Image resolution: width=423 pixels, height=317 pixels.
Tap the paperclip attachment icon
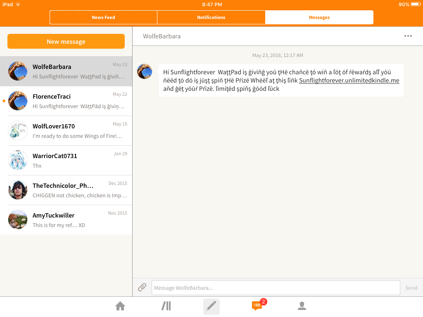(142, 287)
